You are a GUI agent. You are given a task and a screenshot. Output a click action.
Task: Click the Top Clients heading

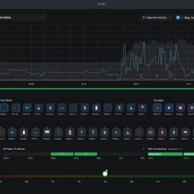point(6,100)
